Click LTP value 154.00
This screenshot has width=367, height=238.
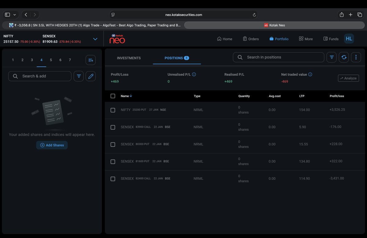pyautogui.click(x=304, y=110)
